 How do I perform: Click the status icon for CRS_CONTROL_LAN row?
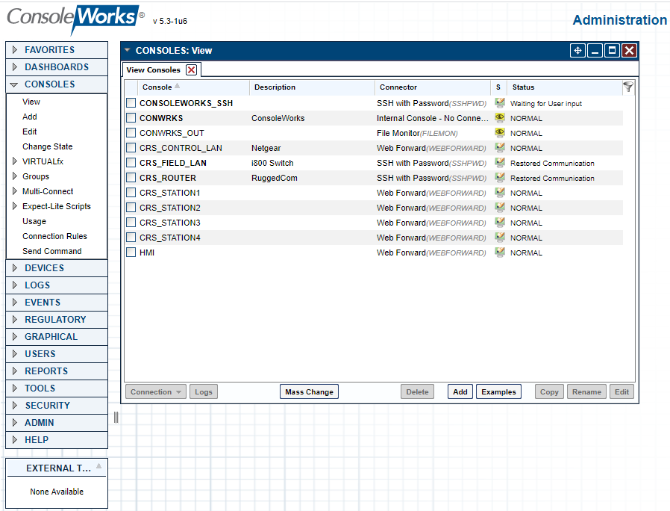tap(499, 148)
